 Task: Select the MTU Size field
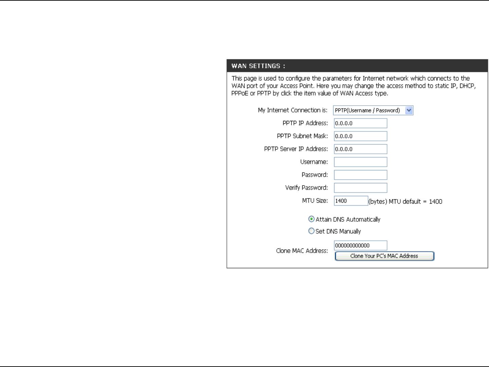pos(351,201)
